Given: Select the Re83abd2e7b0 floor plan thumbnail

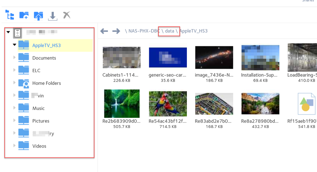Looking at the screenshot, I should pyautogui.click(x=214, y=104).
